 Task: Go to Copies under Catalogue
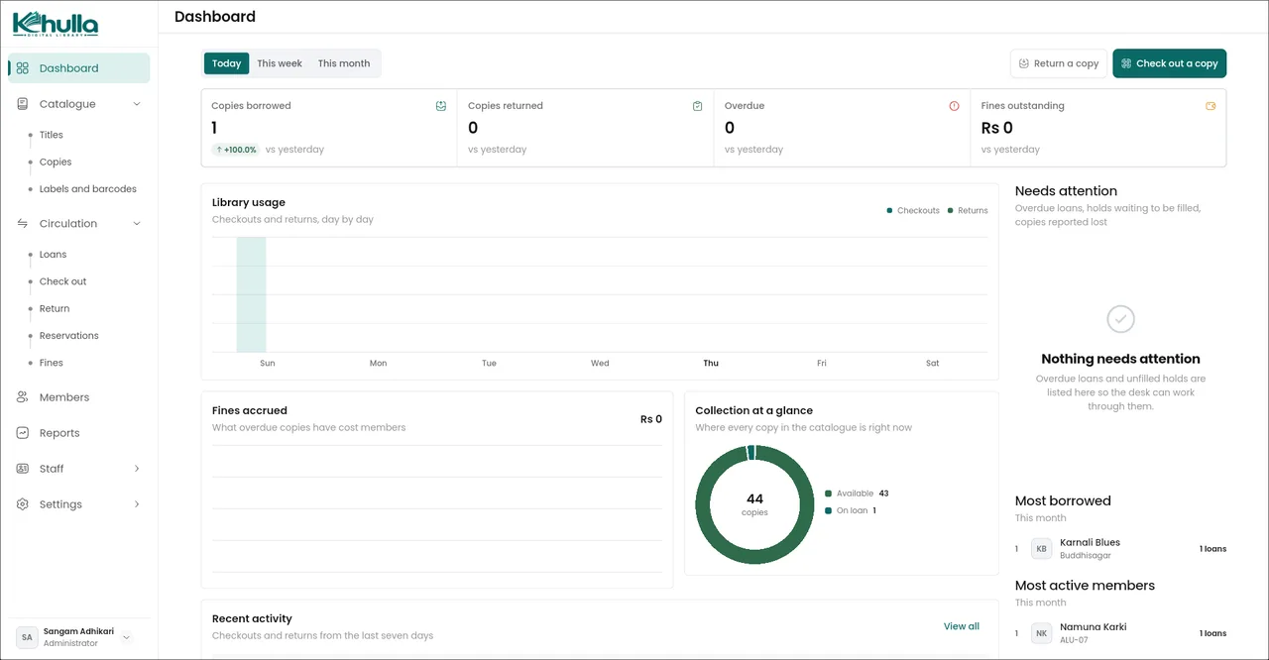(x=56, y=162)
